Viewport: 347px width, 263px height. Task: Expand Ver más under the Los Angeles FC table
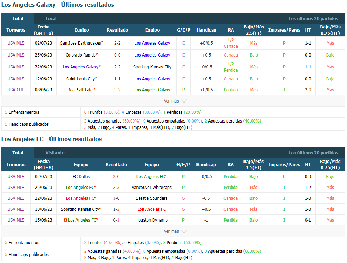[175, 231]
